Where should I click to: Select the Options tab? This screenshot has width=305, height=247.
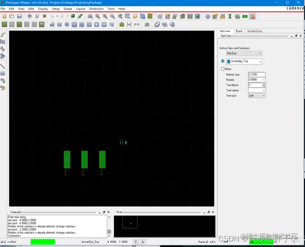pos(225,31)
